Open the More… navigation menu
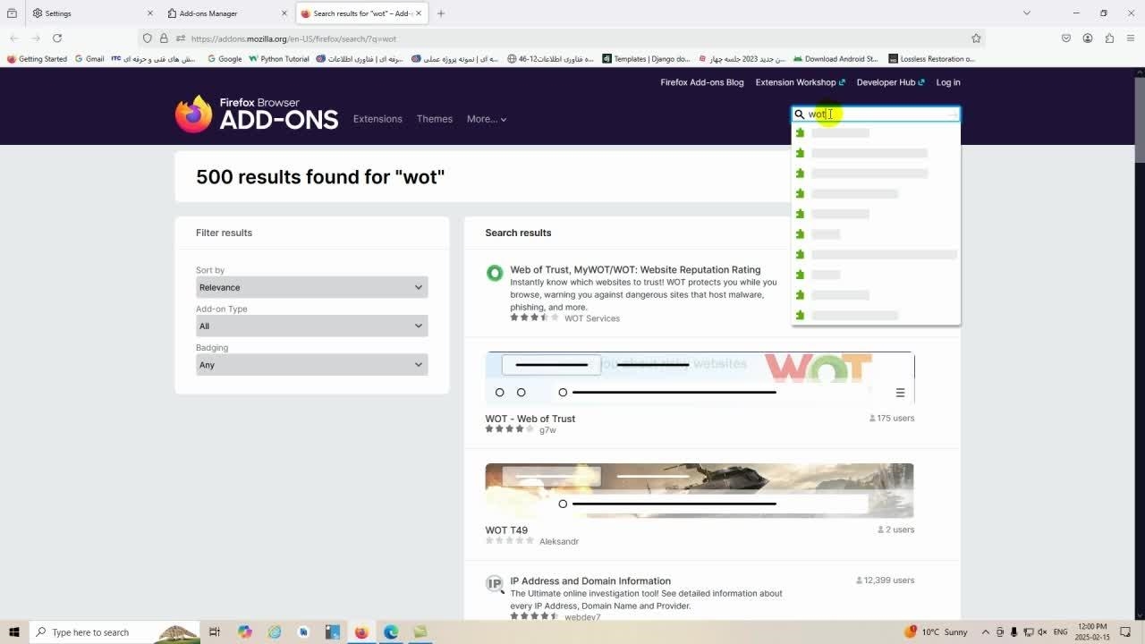The width and height of the screenshot is (1145, 644). (486, 119)
